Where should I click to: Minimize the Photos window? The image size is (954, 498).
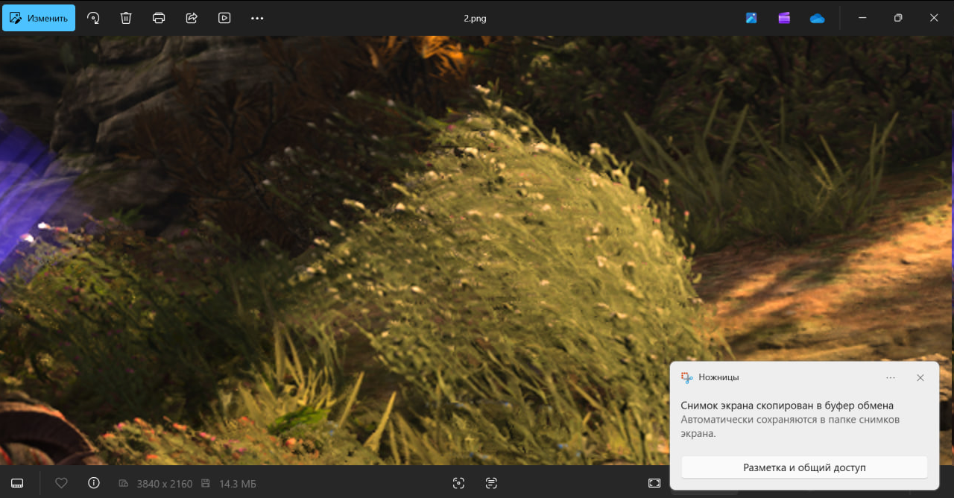pyautogui.click(x=862, y=18)
